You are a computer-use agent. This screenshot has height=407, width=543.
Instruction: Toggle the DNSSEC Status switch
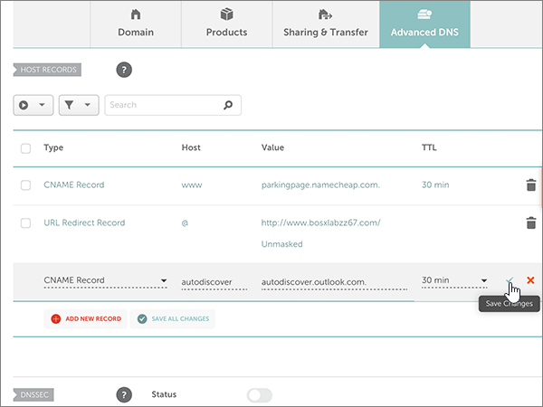pyautogui.click(x=260, y=395)
